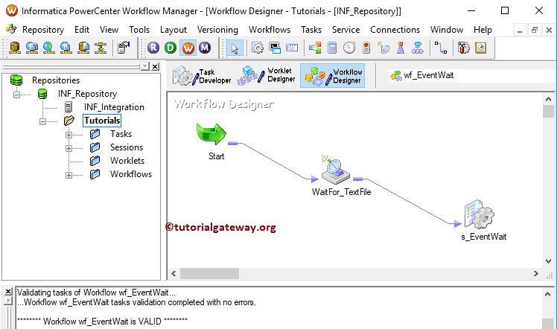Open the Help menu

(x=483, y=30)
